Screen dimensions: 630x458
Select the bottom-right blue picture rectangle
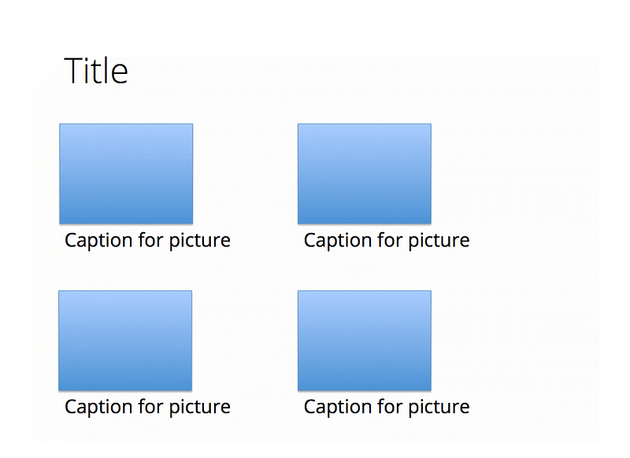tap(365, 341)
